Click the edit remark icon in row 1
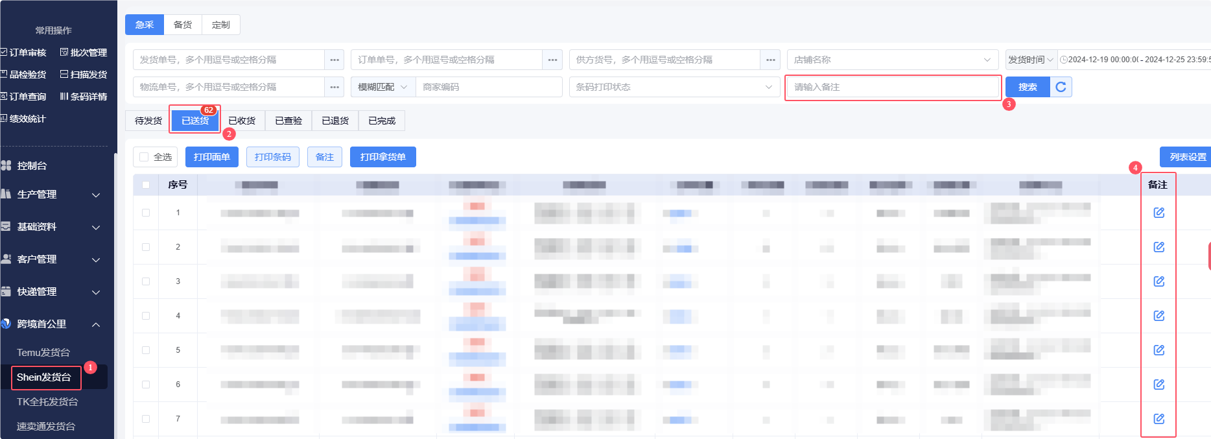Screen dimensions: 1211x439 1158,213
